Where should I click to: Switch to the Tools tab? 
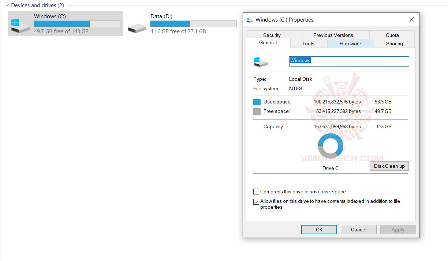tap(309, 43)
